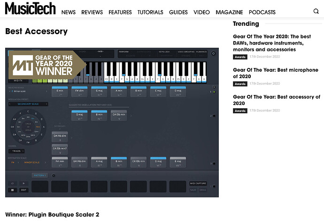The image size is (324, 221).
Task: Click next arrow on Secondary Scale preset
Action: [46, 104]
